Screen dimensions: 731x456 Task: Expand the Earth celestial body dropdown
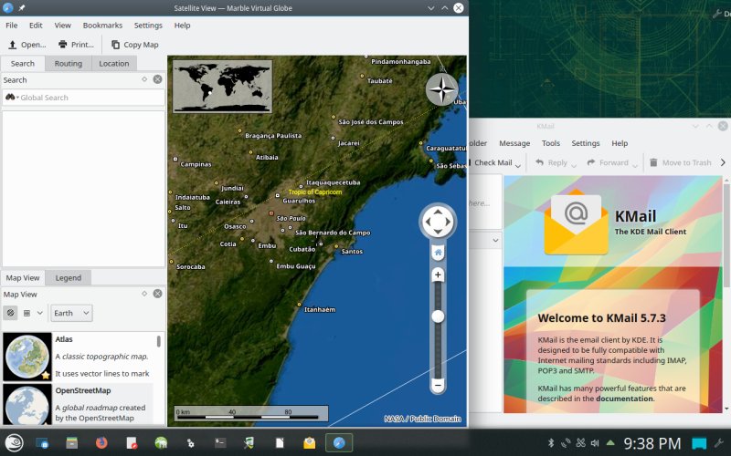[x=71, y=313]
